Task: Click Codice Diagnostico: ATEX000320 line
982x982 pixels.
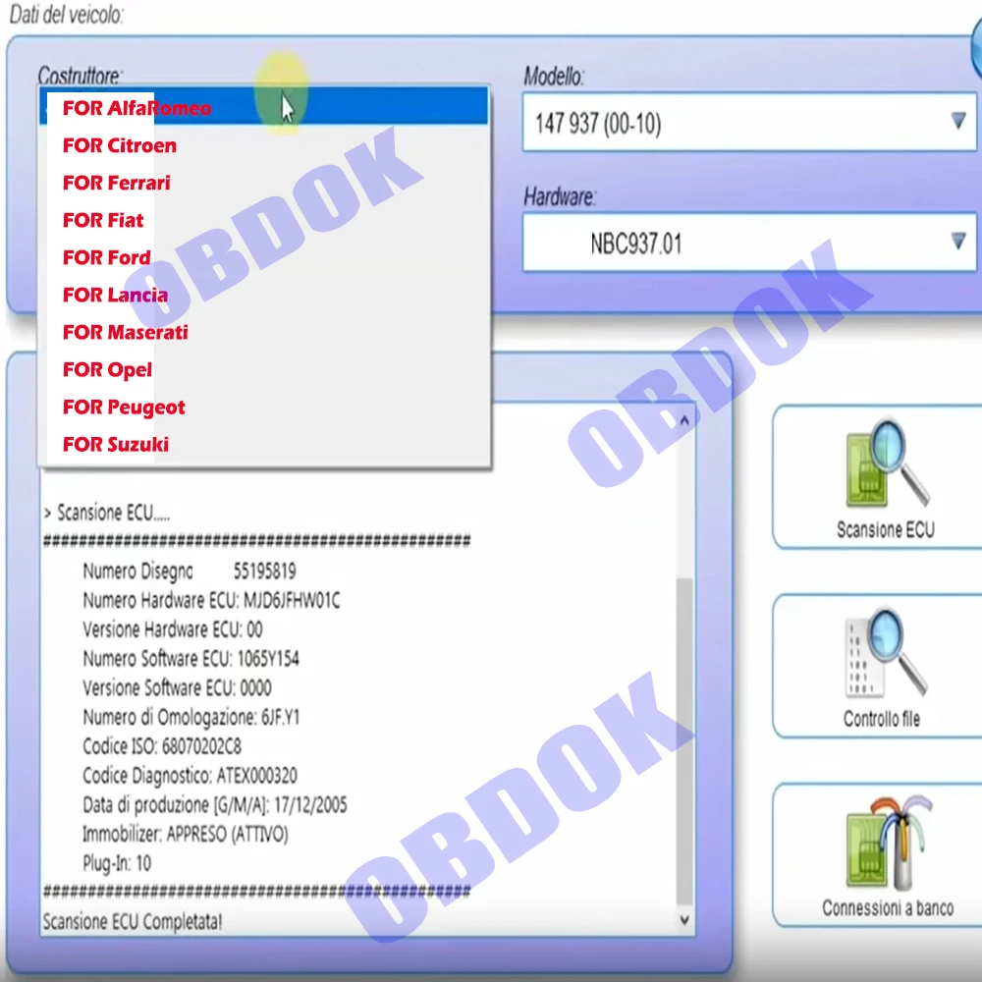Action: click(190, 776)
